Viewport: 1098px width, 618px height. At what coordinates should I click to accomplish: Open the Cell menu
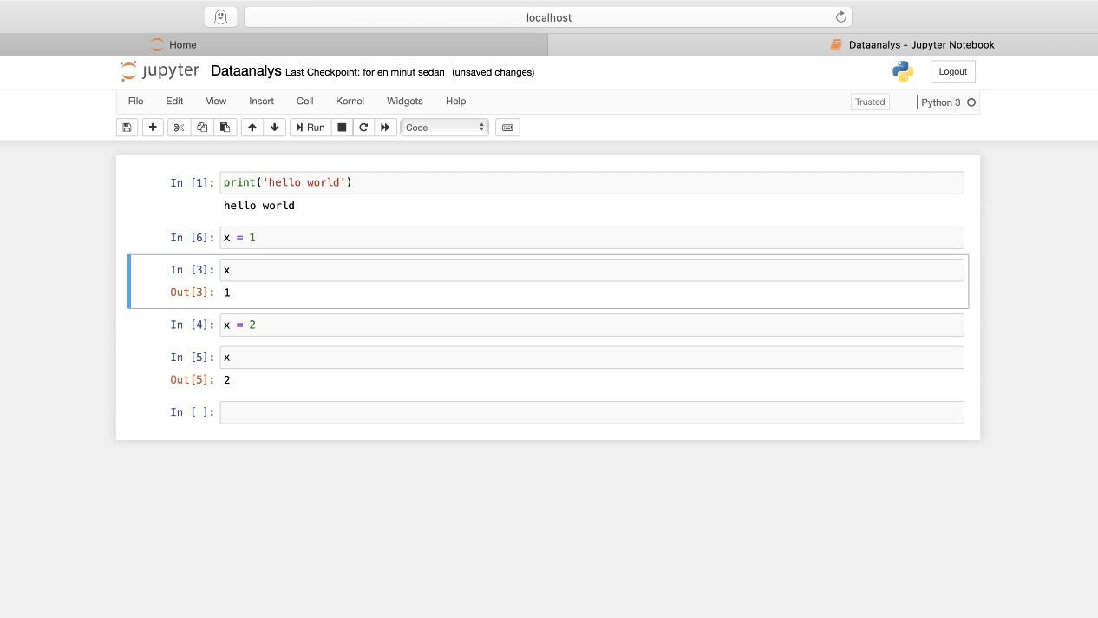[x=304, y=102]
